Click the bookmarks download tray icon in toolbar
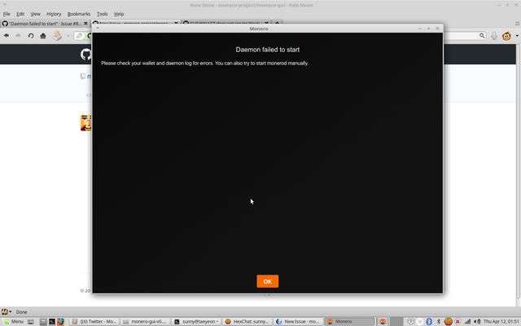The height and width of the screenshot is (326, 521). [57, 36]
